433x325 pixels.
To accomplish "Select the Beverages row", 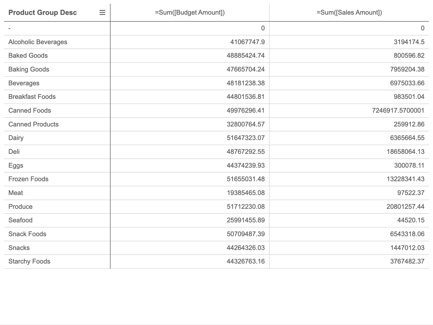I will 24,83.
